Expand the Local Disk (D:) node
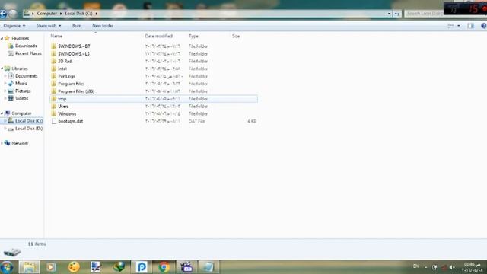 pos(5,129)
